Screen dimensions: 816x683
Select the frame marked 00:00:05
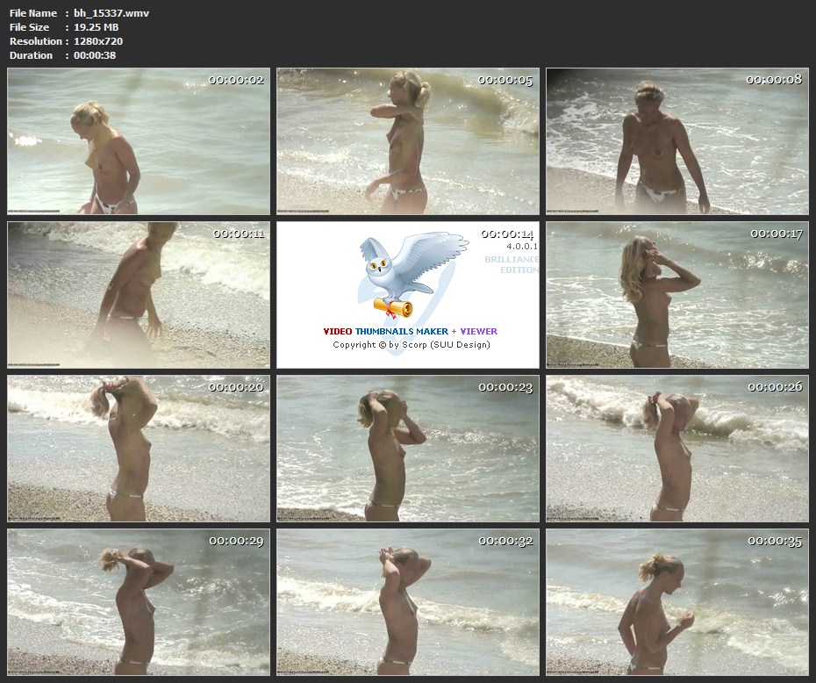point(408,141)
